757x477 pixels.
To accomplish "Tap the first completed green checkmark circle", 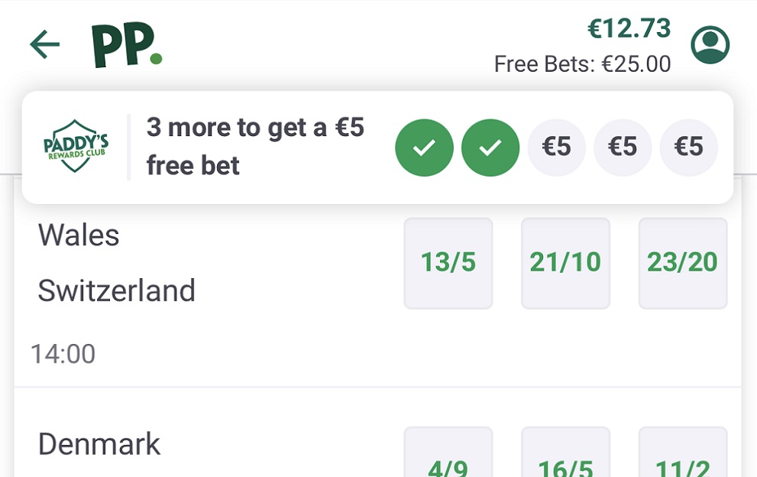I will click(x=424, y=148).
